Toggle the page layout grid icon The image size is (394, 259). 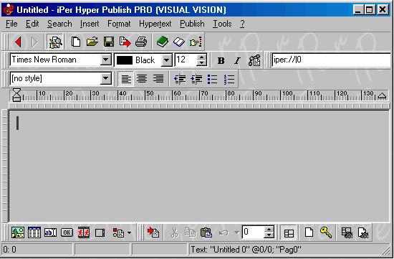pos(289,232)
